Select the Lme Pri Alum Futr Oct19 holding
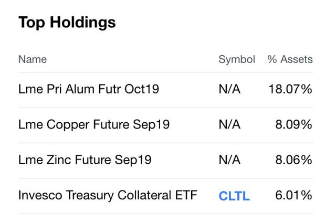 click(x=88, y=89)
